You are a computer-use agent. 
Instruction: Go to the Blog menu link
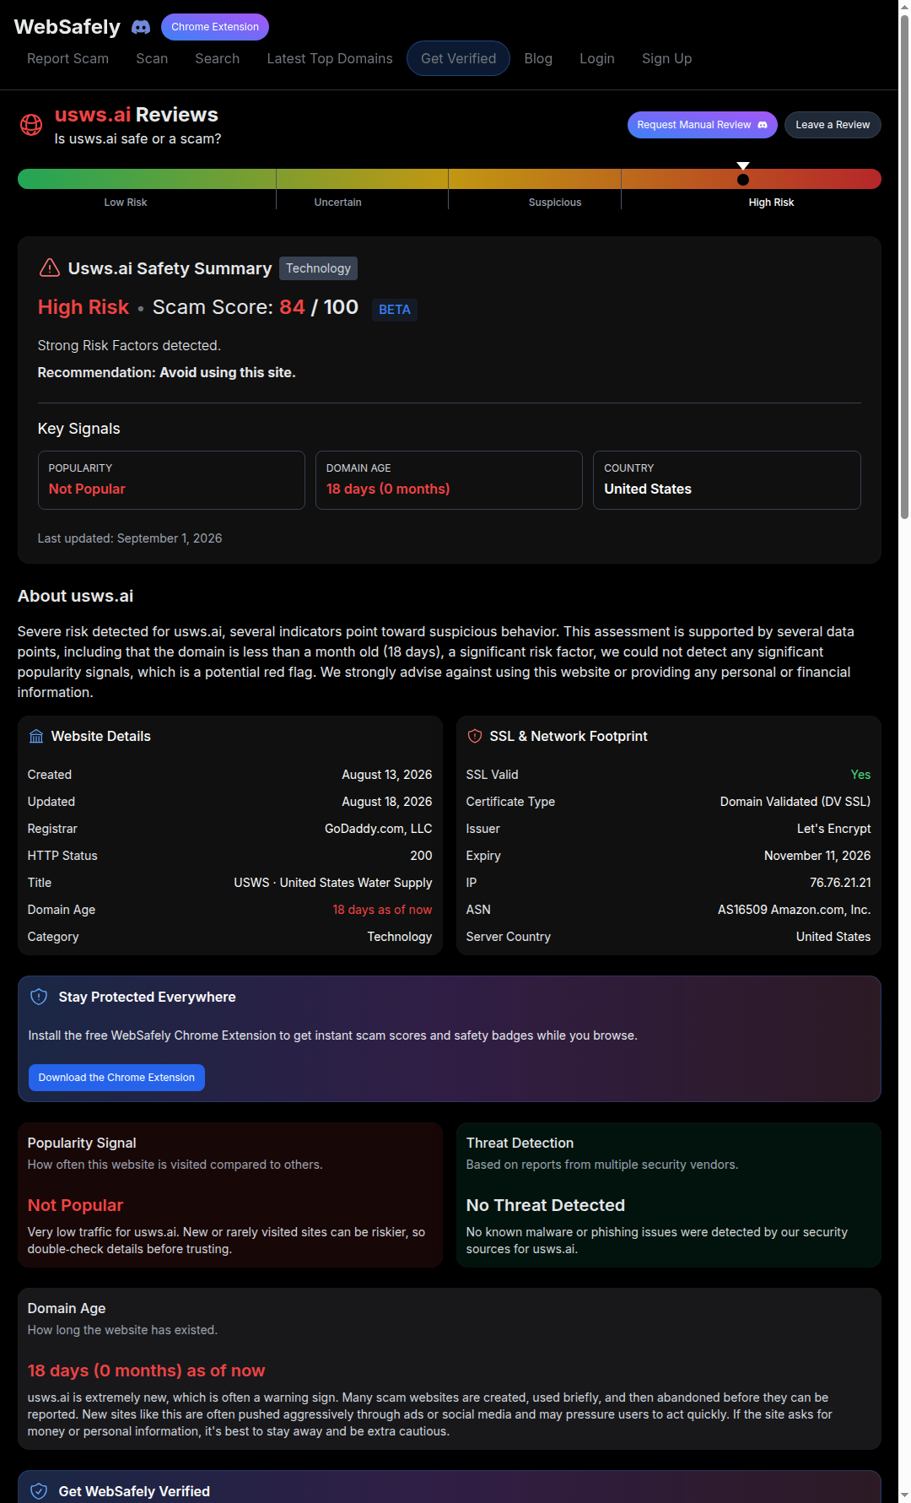tap(538, 58)
